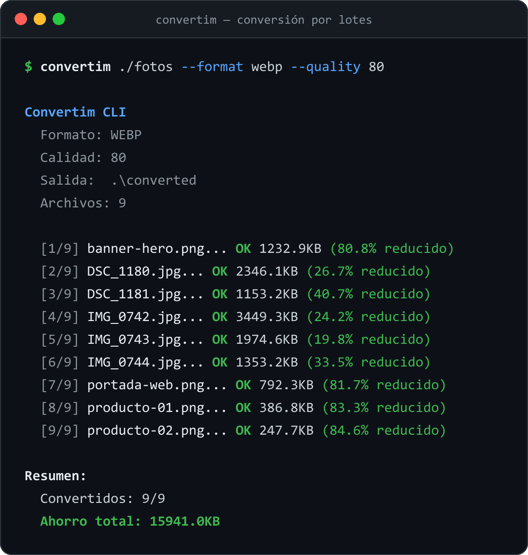Click the 'Formato: WEBP' line

(x=91, y=135)
